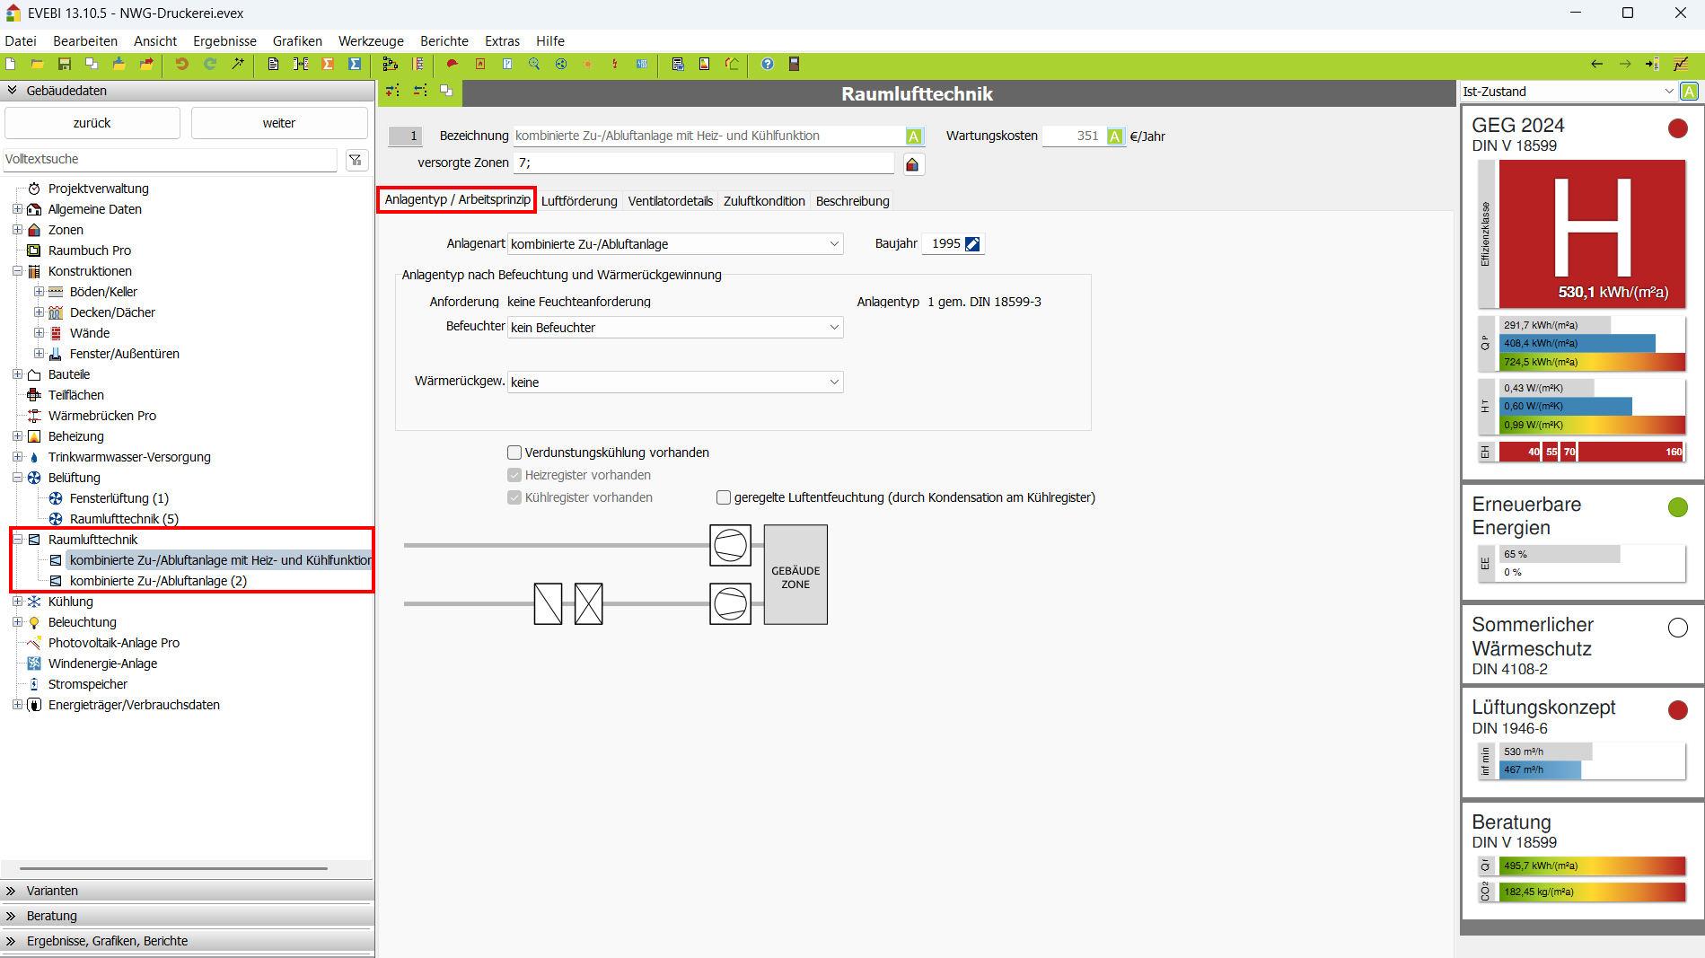This screenshot has height=958, width=1705.
Task: Open help via blue question mark icon
Action: coord(767,64)
